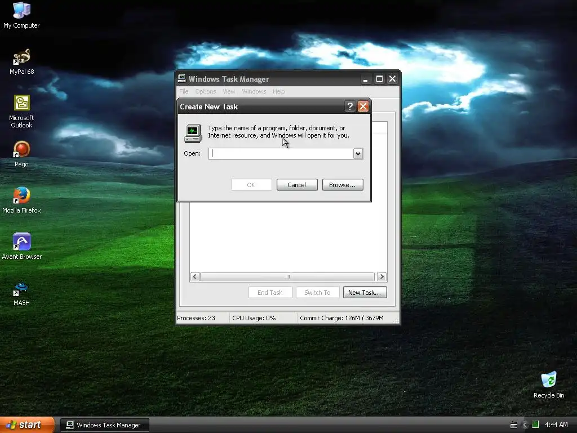This screenshot has width=577, height=433.
Task: Click the 'CPU Usage: 0%' status text
Action: (254, 318)
